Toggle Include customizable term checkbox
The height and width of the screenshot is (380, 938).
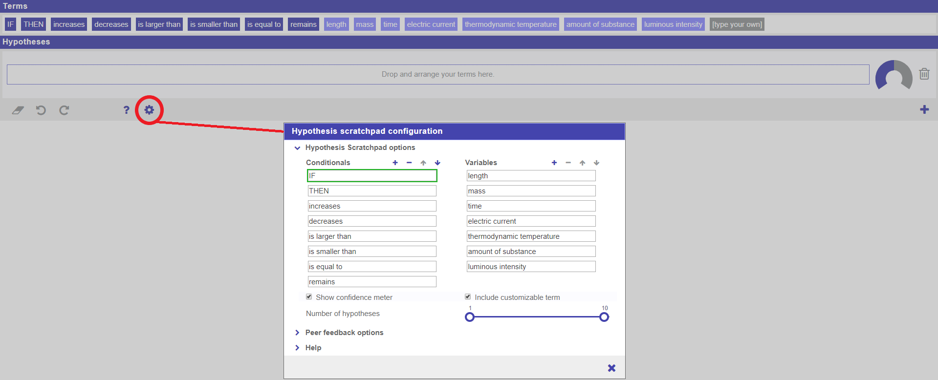[x=468, y=297]
